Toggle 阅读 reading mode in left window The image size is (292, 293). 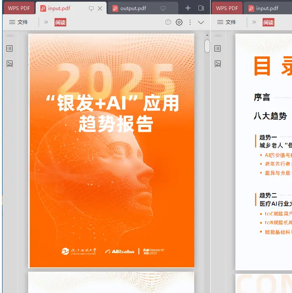[x=60, y=22]
